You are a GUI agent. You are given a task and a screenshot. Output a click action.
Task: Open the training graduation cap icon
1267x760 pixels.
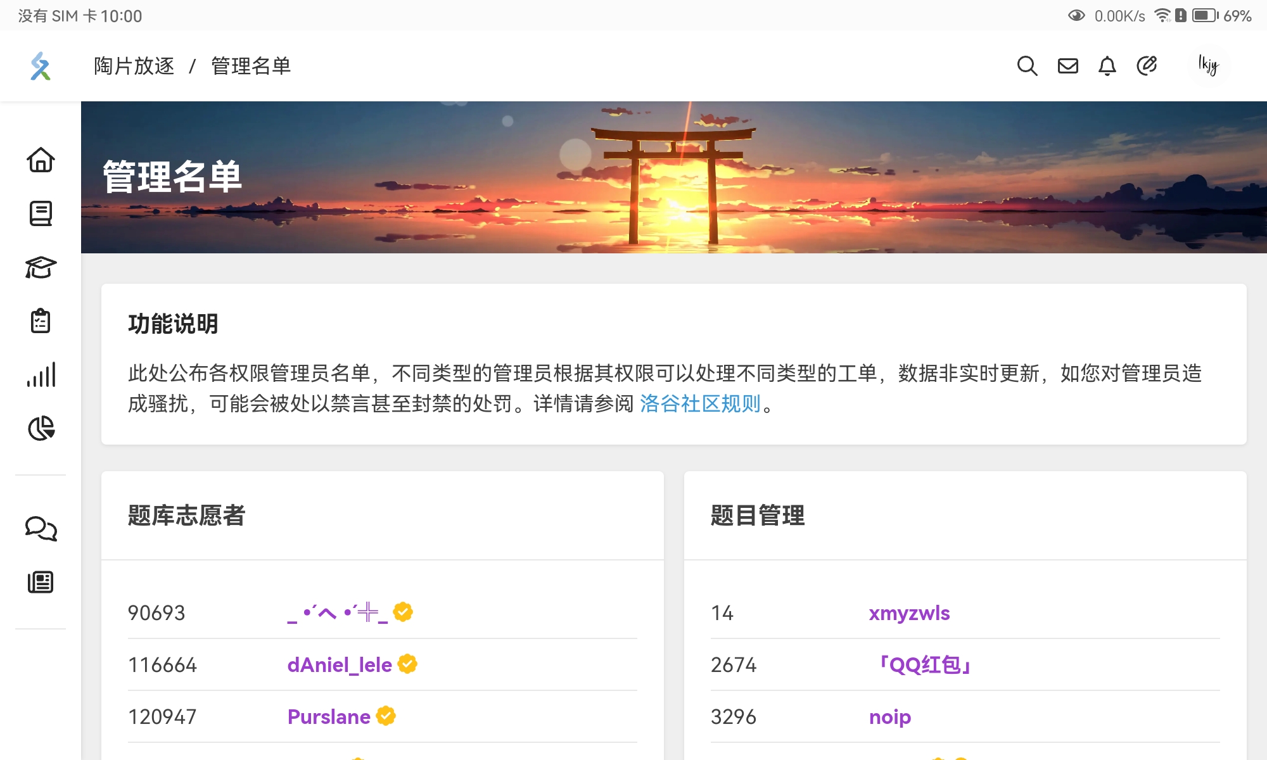pos(41,267)
